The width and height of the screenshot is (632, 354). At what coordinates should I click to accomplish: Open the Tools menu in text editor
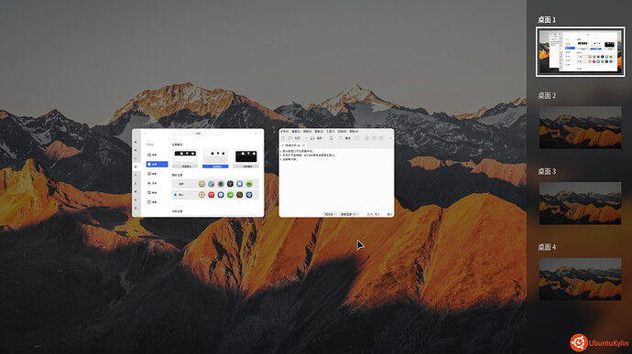point(331,132)
